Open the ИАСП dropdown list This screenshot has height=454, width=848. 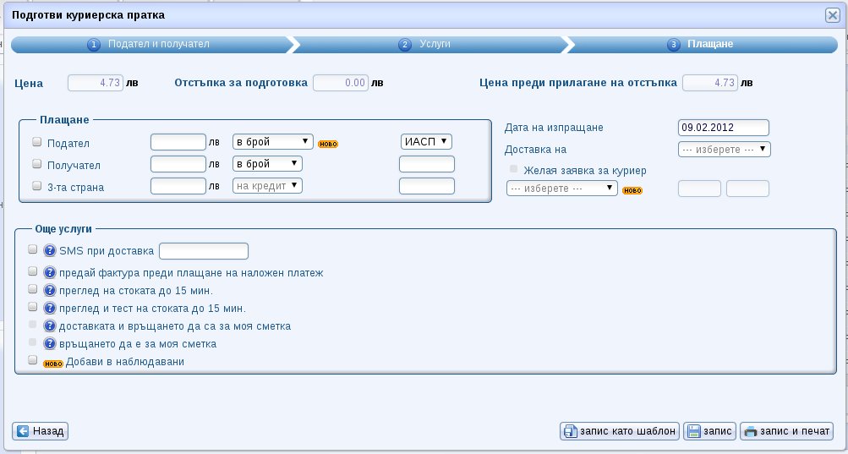pos(426,141)
